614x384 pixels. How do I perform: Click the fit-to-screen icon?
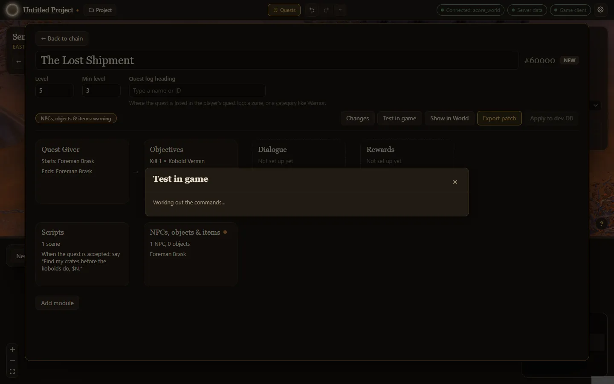(x=12, y=372)
